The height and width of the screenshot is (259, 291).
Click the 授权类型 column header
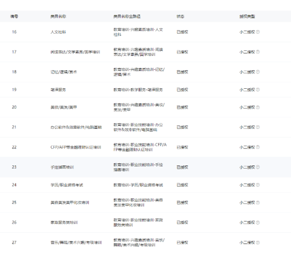click(x=247, y=16)
